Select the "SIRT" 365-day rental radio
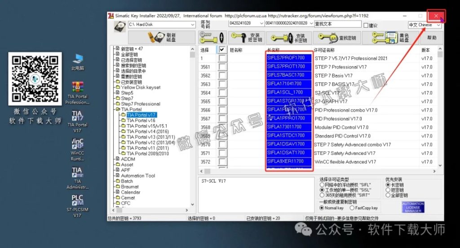The width and height of the screenshot is (460, 248). point(322,195)
